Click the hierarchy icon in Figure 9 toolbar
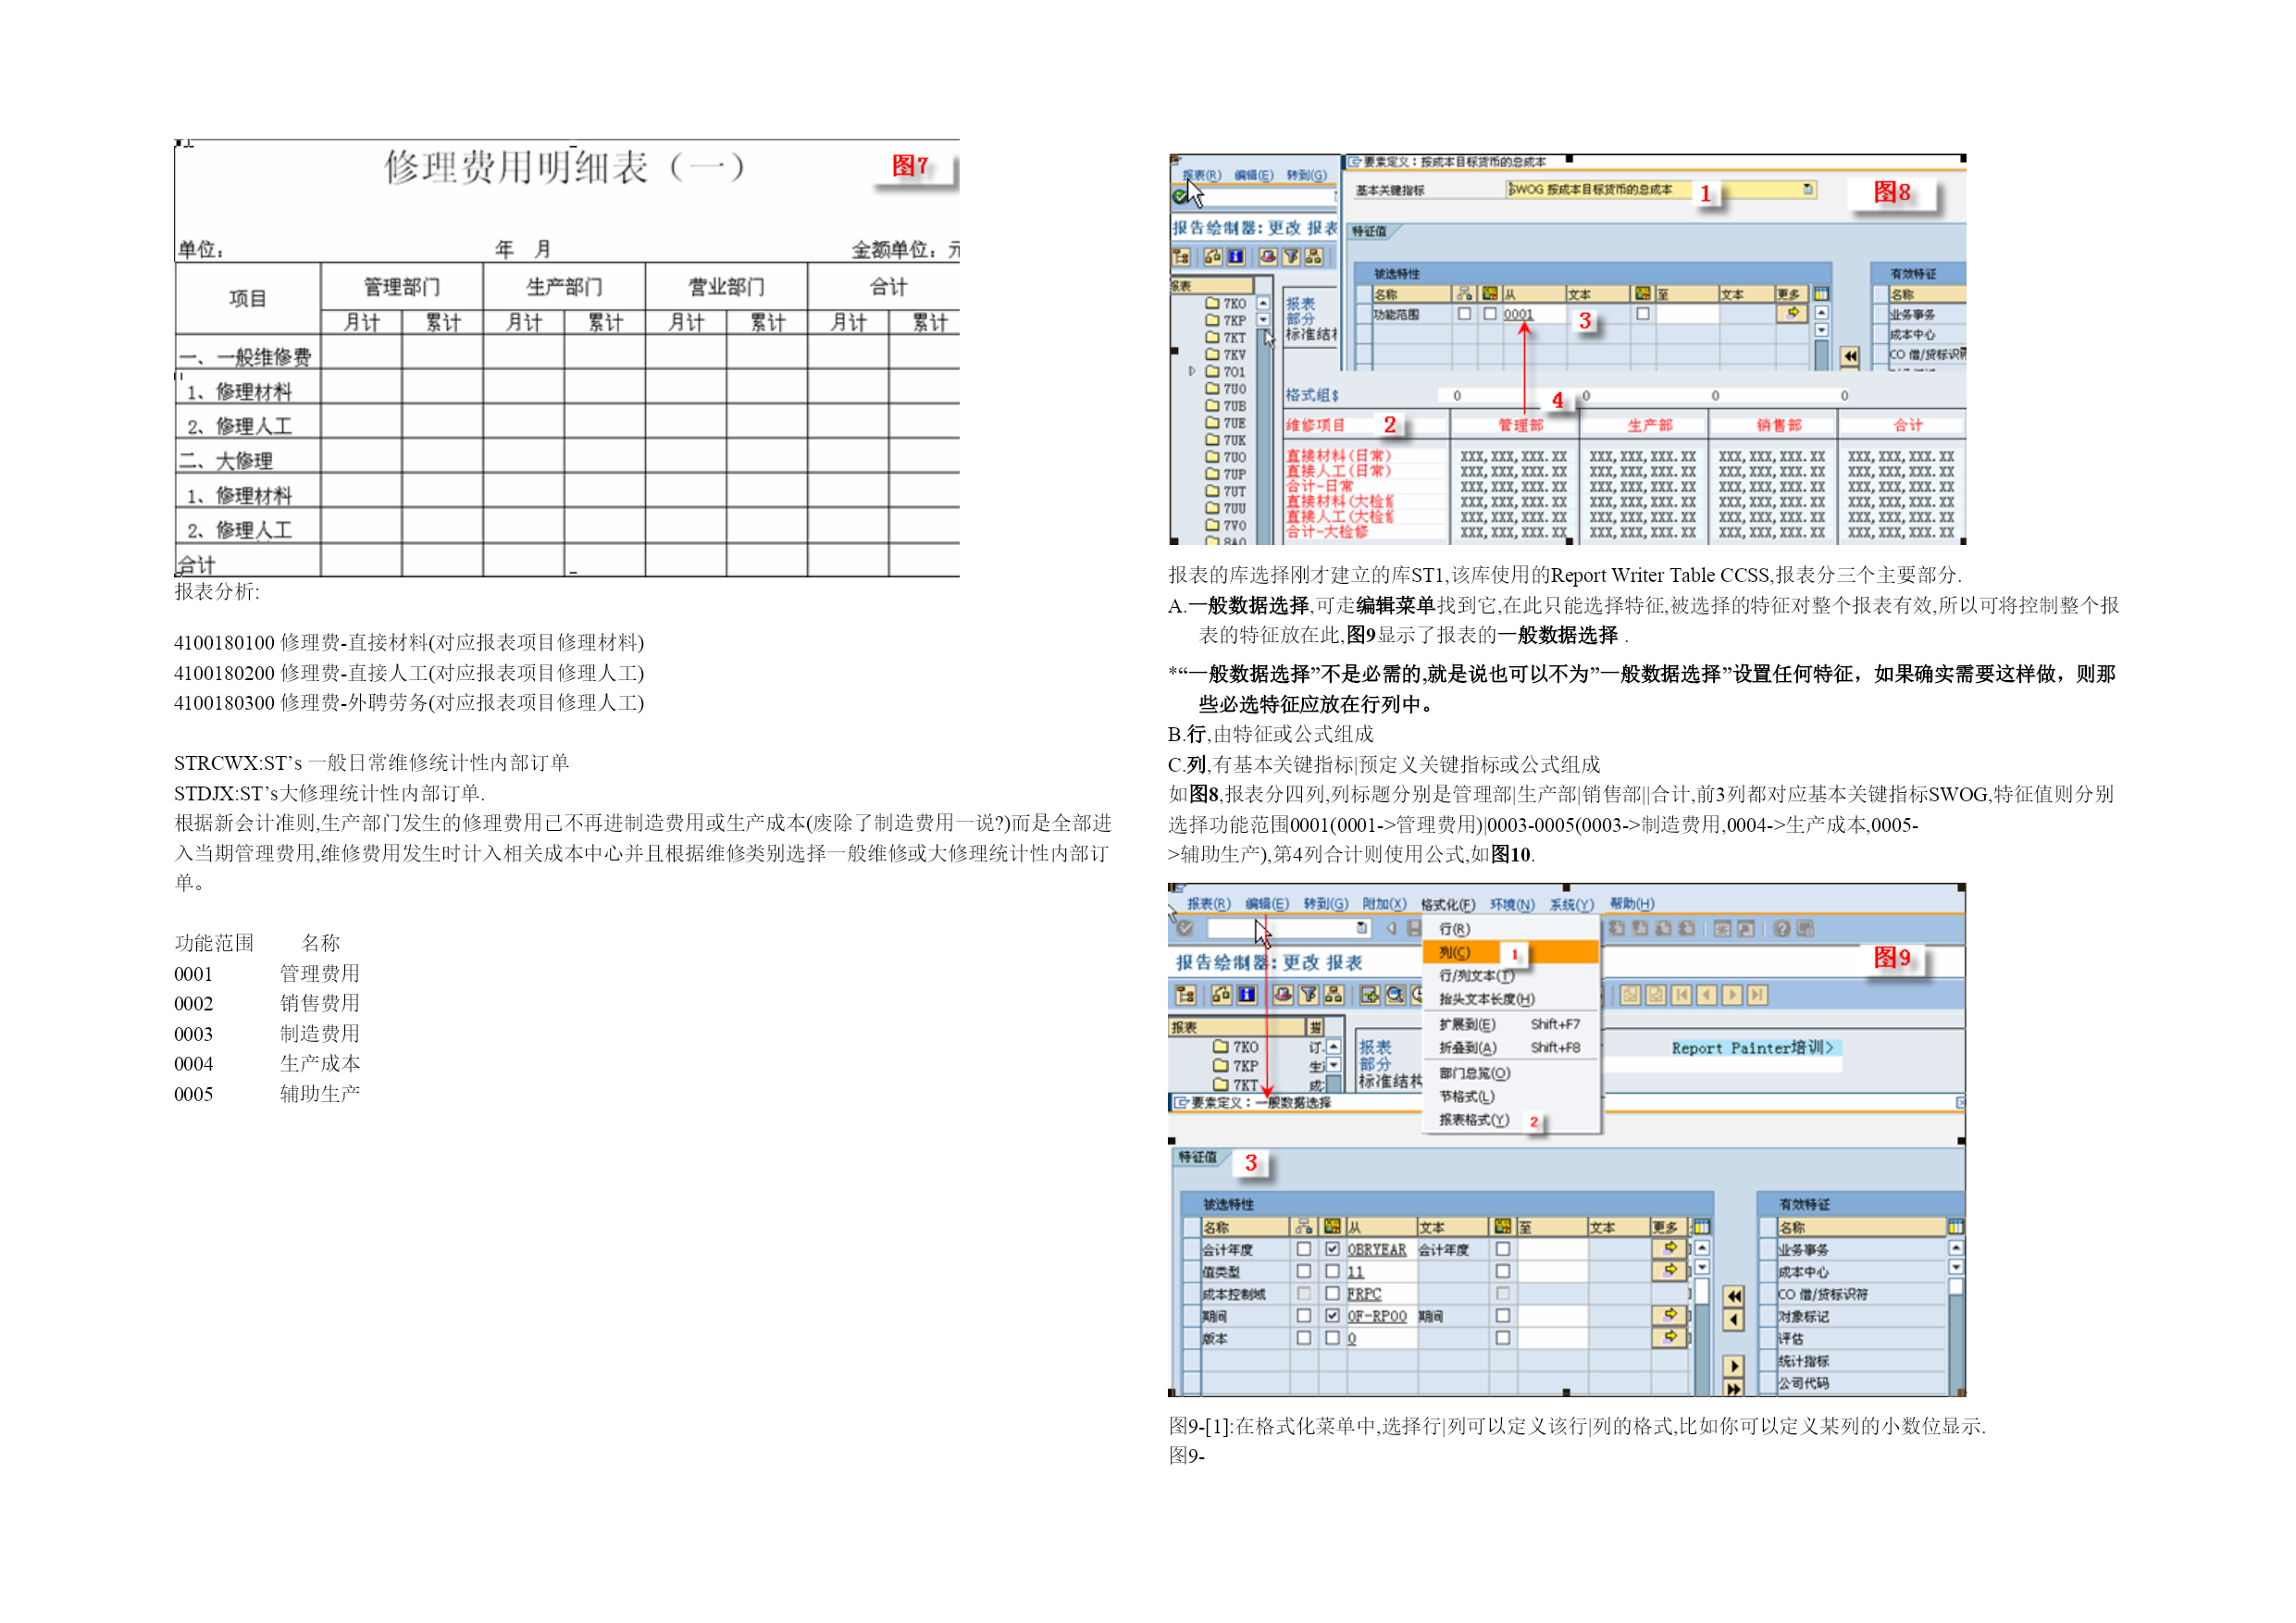The image size is (2296, 1623). pyautogui.click(x=1334, y=995)
